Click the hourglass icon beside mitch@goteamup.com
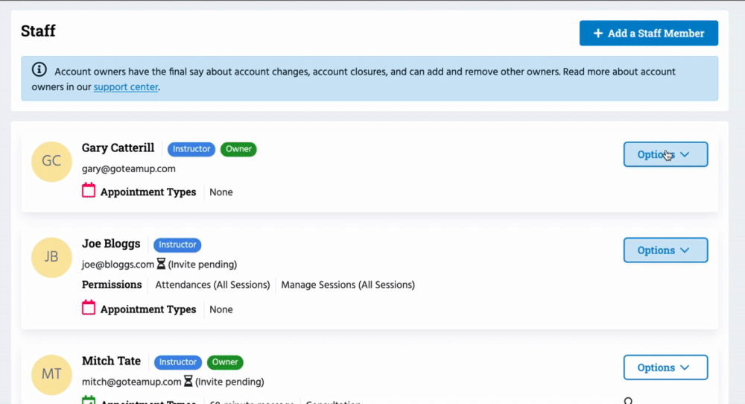Image resolution: width=745 pixels, height=404 pixels. pyautogui.click(x=188, y=381)
